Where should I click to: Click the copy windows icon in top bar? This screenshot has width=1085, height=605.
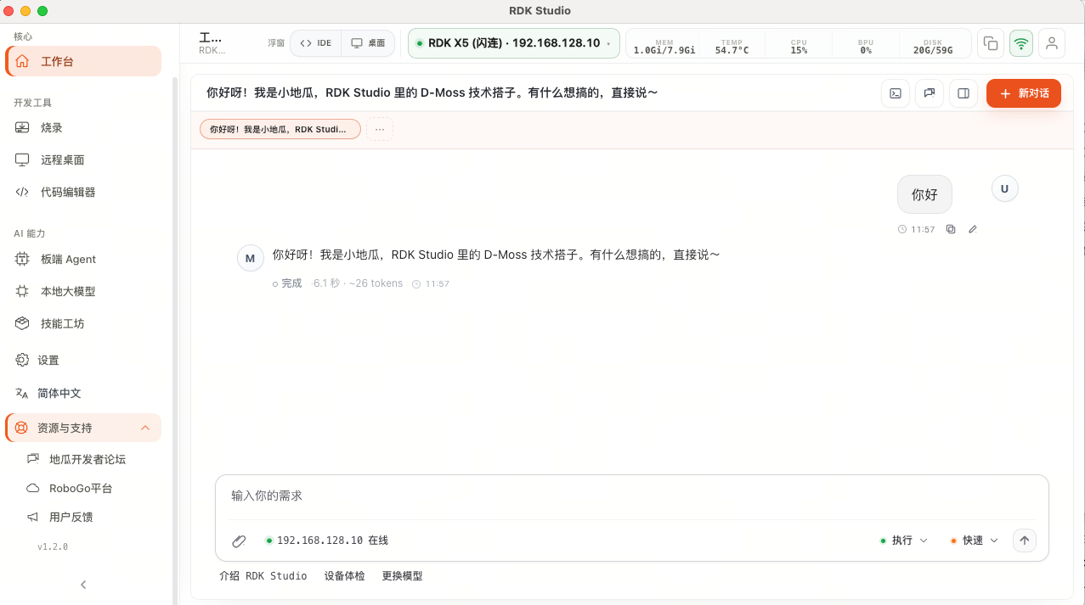(990, 43)
